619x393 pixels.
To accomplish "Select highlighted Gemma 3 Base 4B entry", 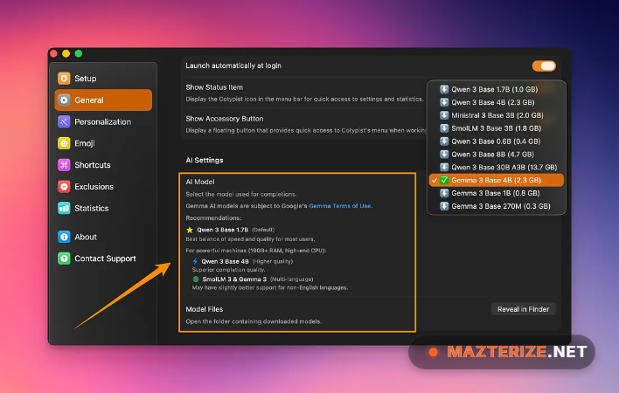I will (497, 180).
